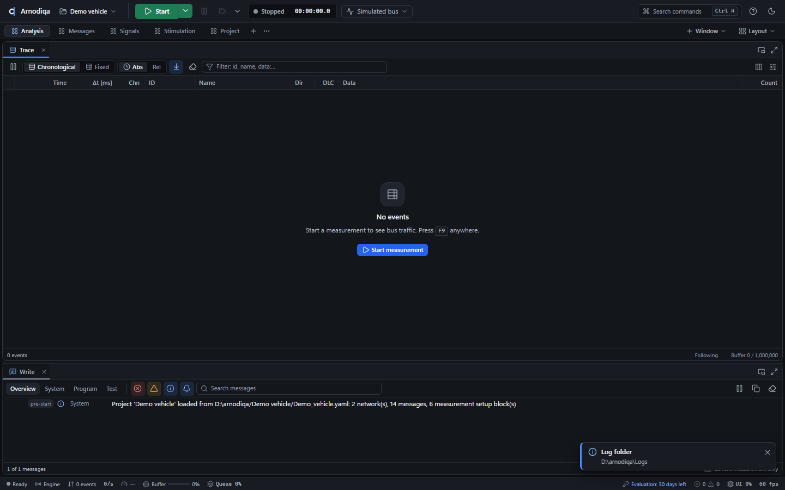Image resolution: width=785 pixels, height=490 pixels.
Task: Toggle auto-scroll to latest in Trace toolbar
Action: tap(176, 67)
